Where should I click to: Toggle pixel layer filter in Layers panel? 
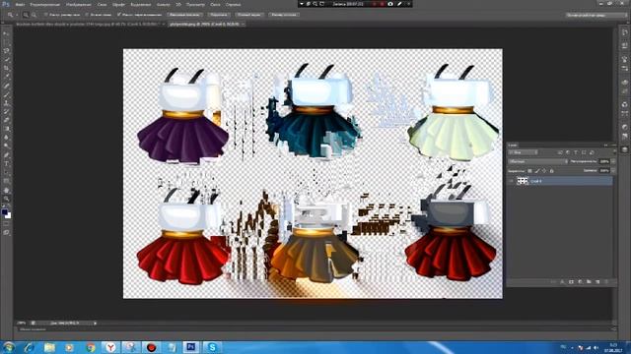point(560,152)
